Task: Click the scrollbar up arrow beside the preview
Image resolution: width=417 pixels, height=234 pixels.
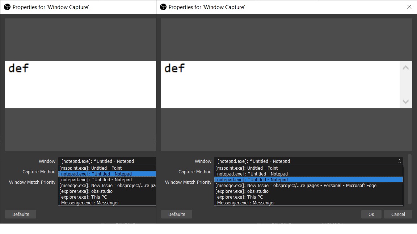Action: (x=406, y=68)
